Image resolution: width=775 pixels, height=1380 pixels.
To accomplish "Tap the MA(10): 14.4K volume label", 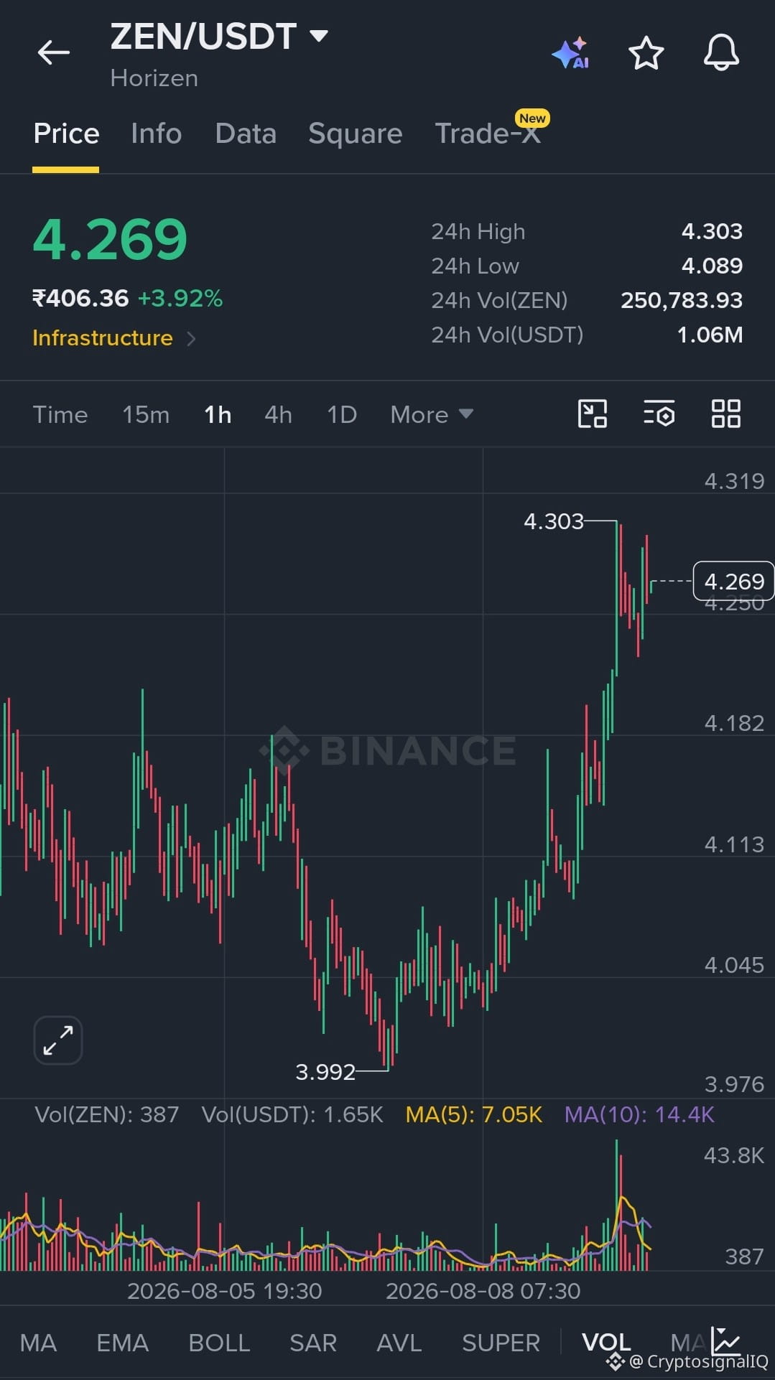I will click(639, 1114).
